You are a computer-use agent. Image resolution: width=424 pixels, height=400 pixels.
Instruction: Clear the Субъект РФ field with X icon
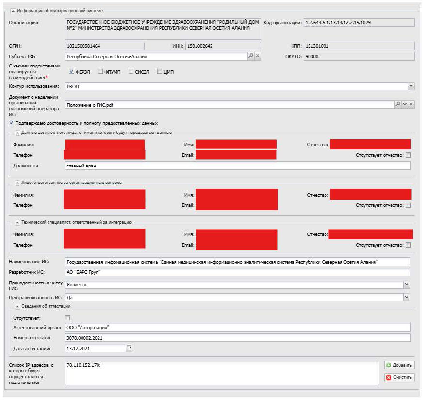[x=258, y=56]
